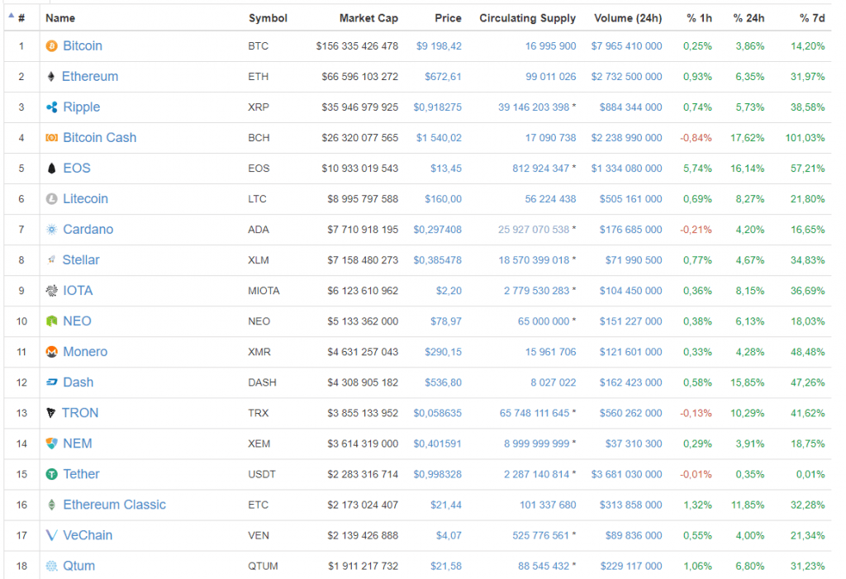Click the Ethereum diamond icon

[52, 77]
